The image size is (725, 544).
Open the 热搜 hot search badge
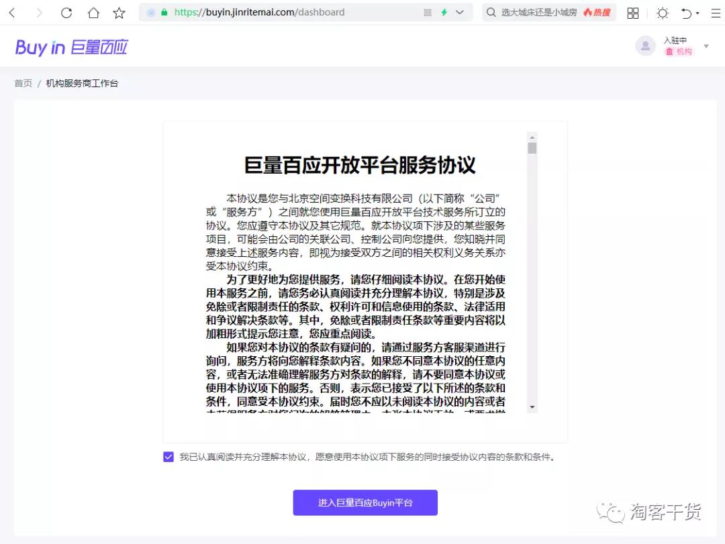[x=597, y=13]
